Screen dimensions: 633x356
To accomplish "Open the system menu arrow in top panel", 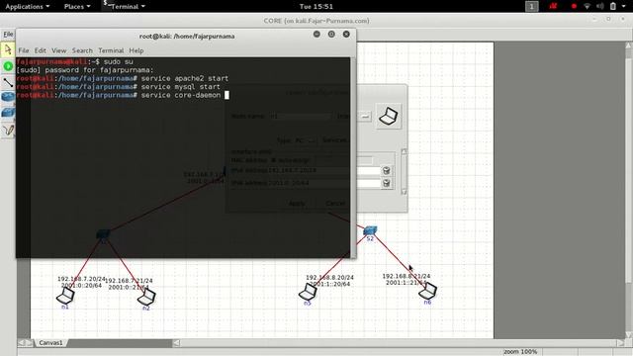I will pos(624,7).
